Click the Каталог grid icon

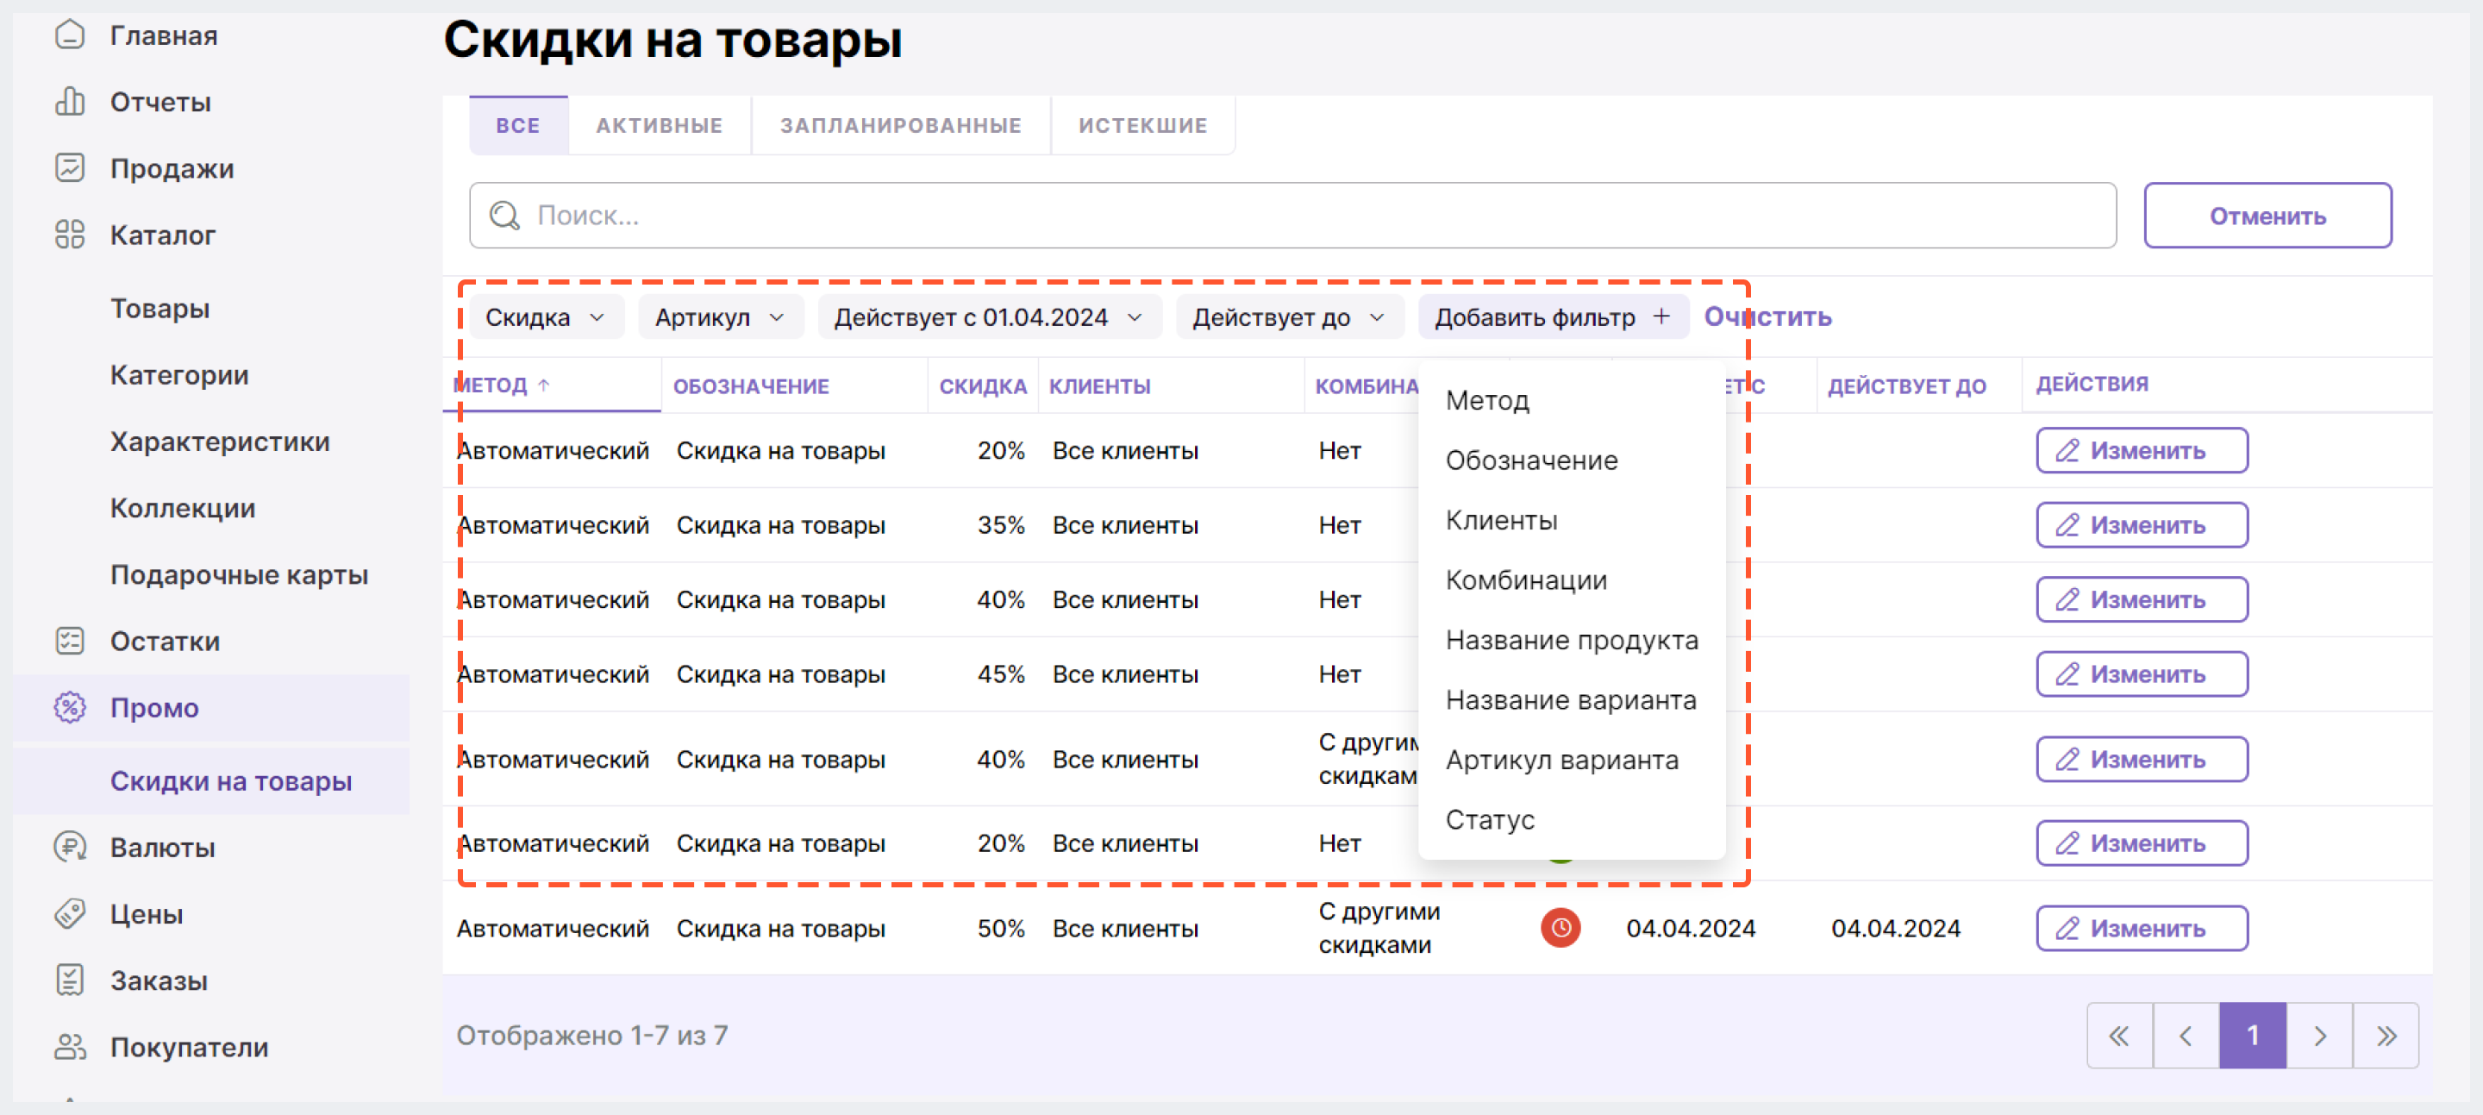pyautogui.click(x=69, y=235)
